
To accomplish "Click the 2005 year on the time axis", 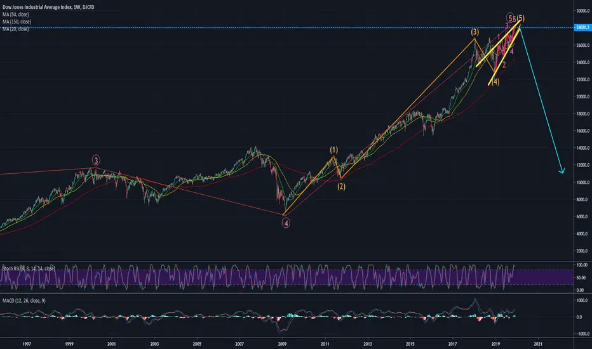I will pos(197,344).
